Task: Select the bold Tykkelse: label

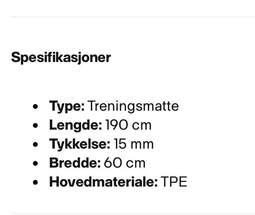Action: coord(80,144)
